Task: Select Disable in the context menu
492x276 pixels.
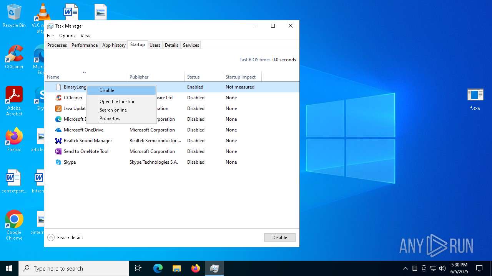Action: click(121, 90)
